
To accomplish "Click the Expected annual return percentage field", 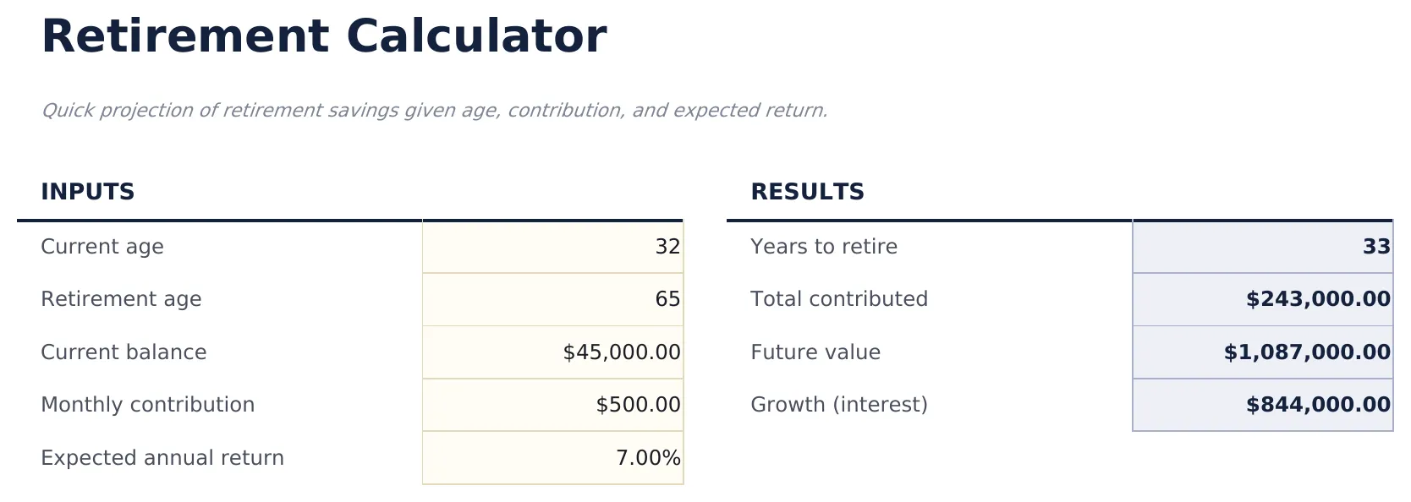I will coord(552,457).
